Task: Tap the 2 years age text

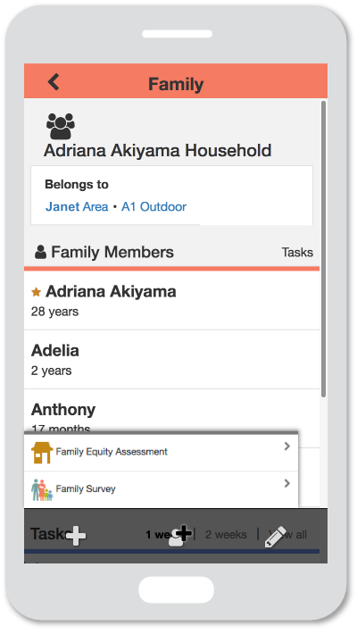Action: pos(52,371)
